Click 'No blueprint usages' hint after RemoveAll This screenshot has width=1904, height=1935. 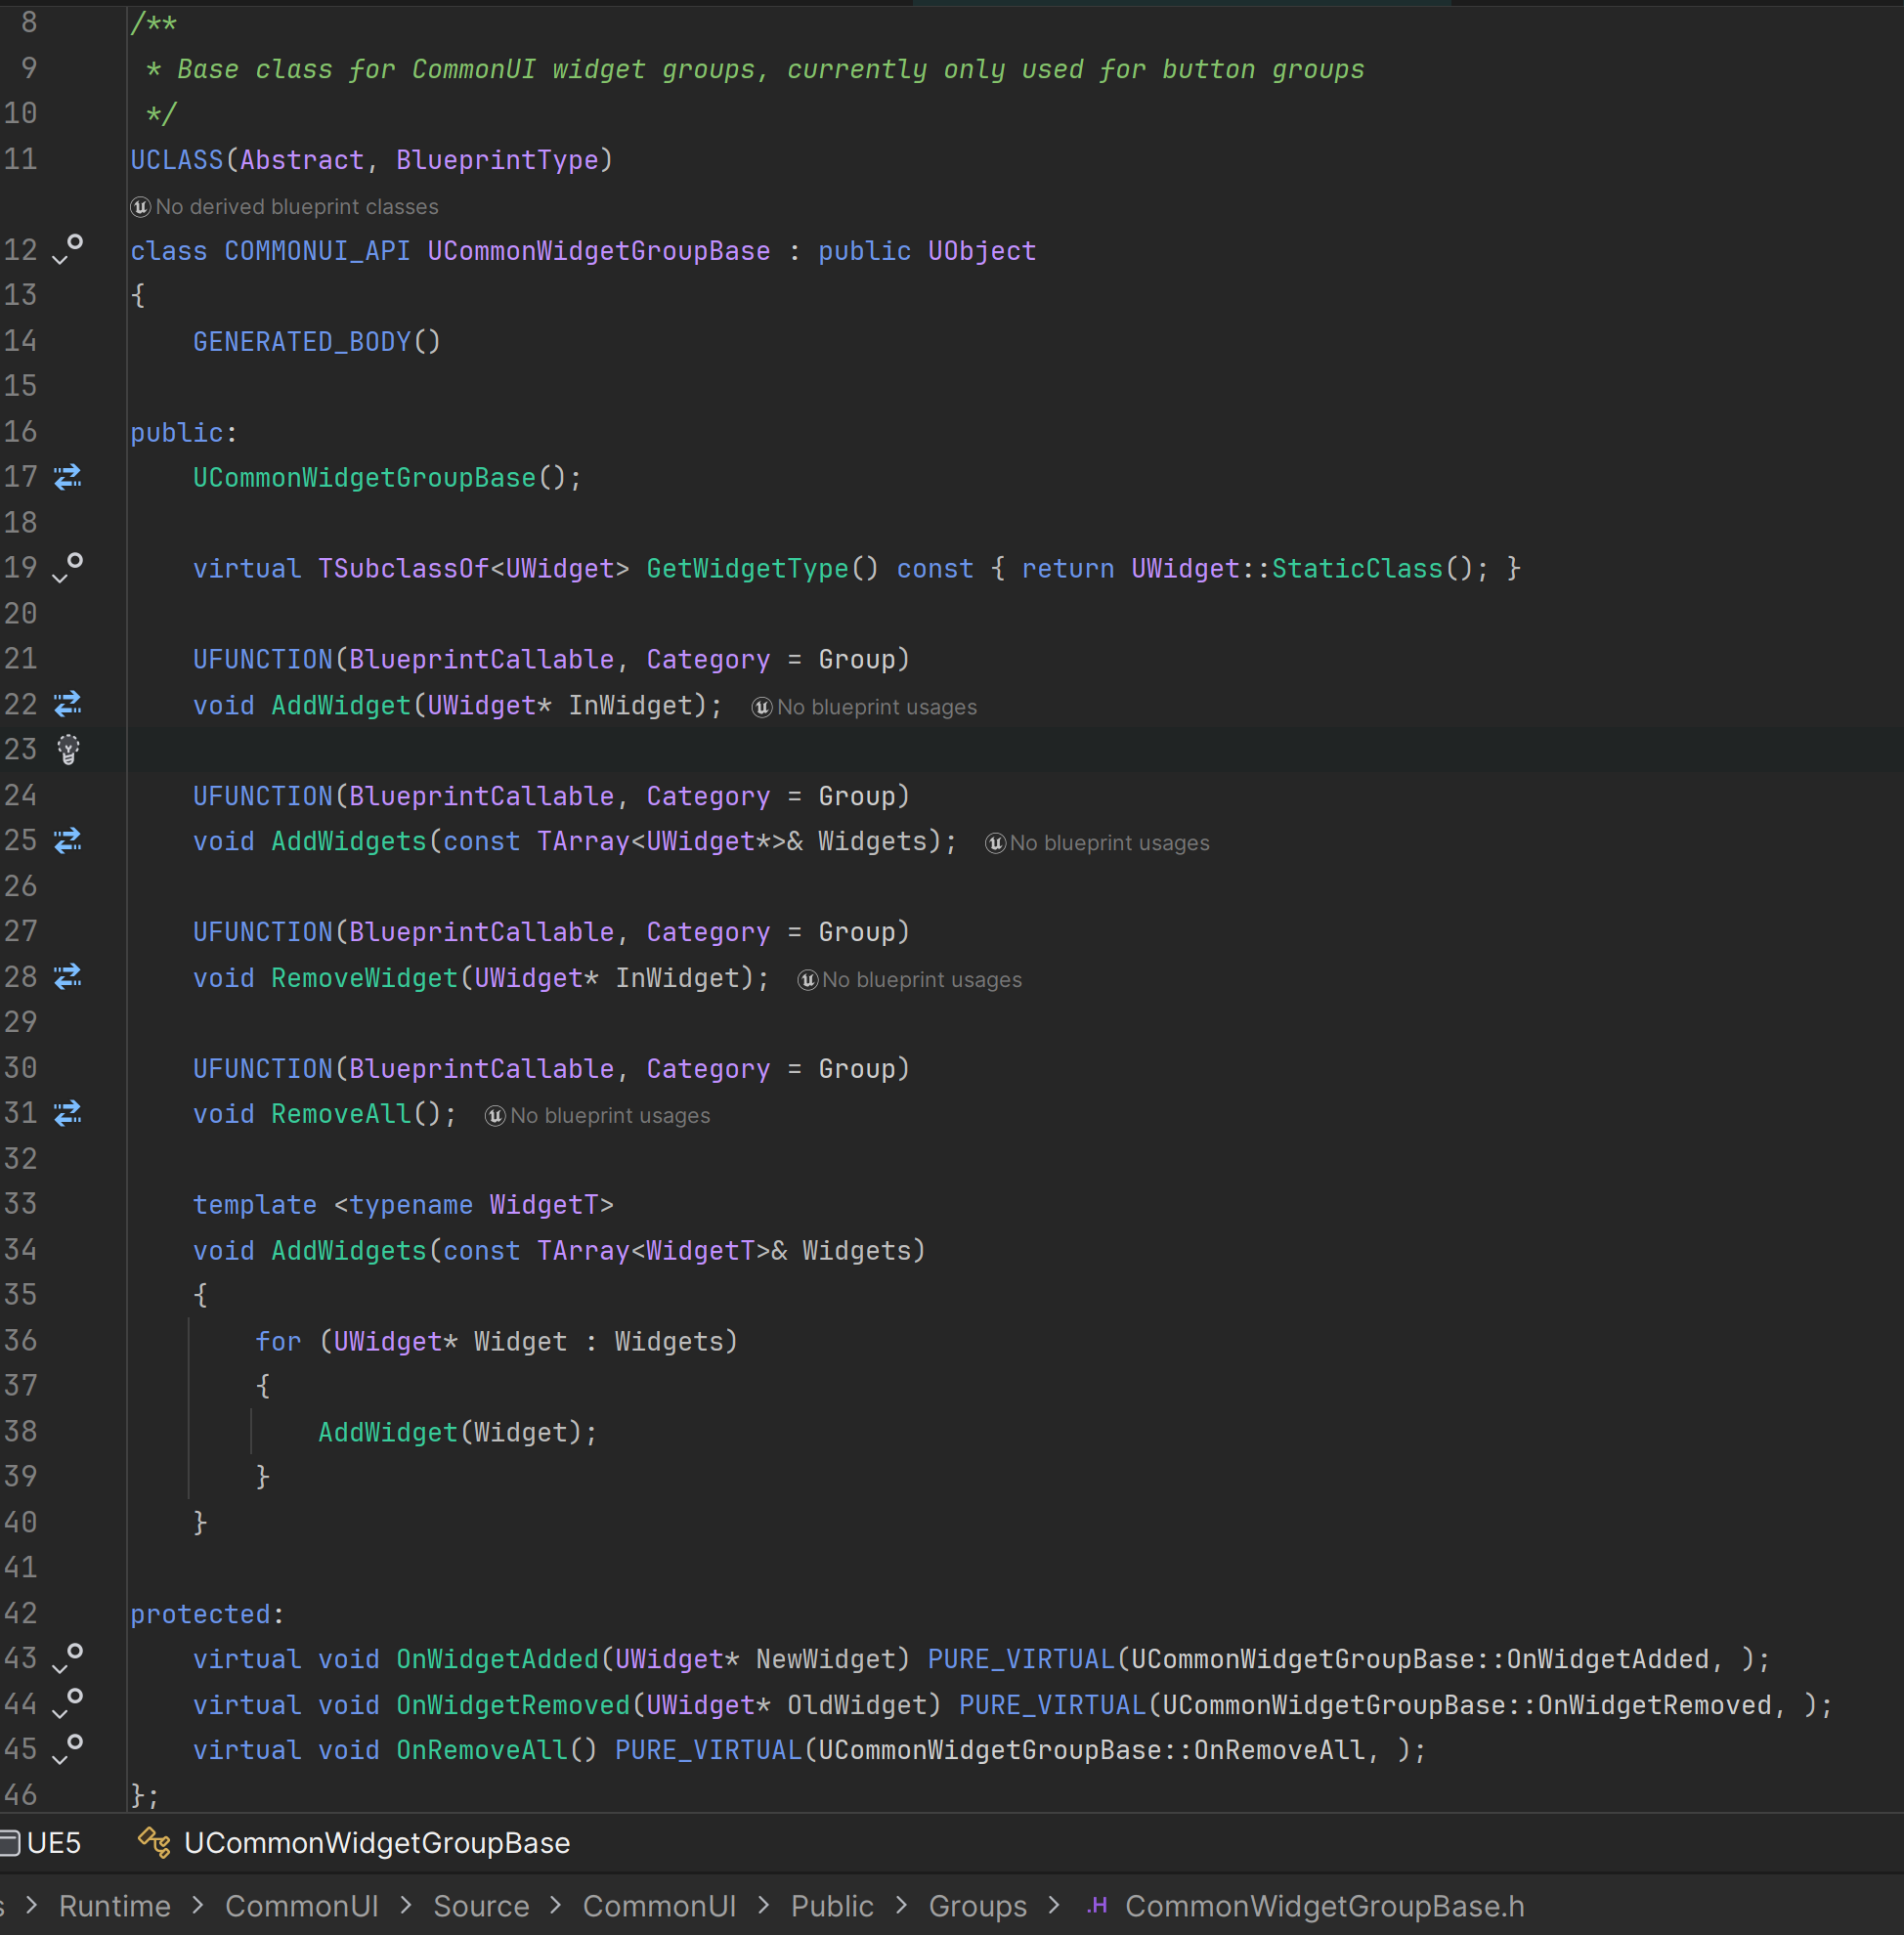coord(610,1116)
